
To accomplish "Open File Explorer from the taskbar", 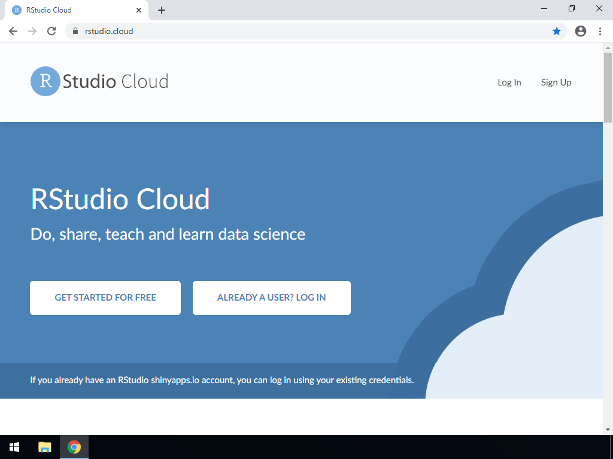I will coord(44,447).
